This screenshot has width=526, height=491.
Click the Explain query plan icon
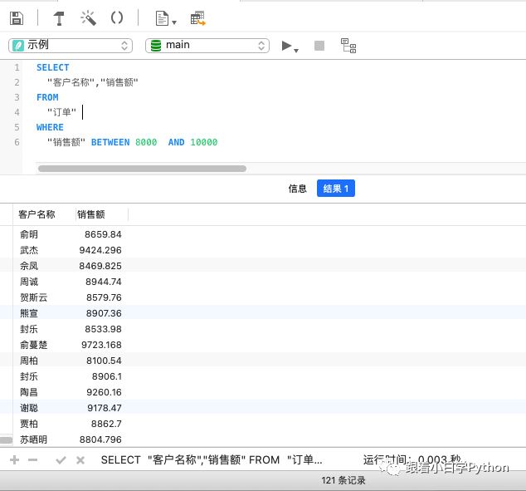[348, 46]
